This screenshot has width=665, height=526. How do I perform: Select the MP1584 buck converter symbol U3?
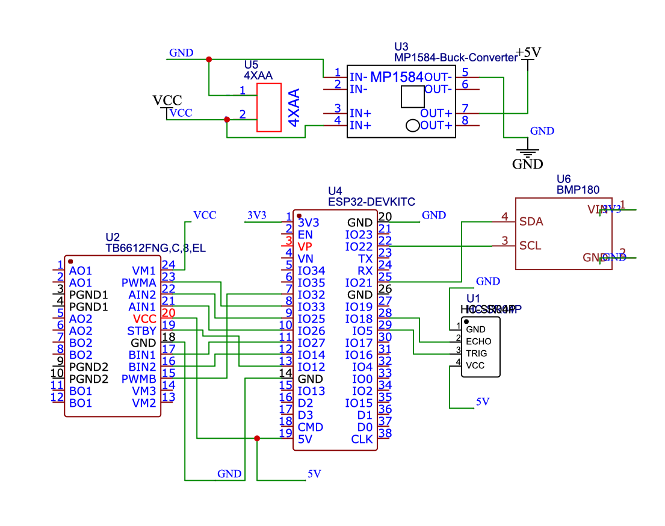click(400, 102)
